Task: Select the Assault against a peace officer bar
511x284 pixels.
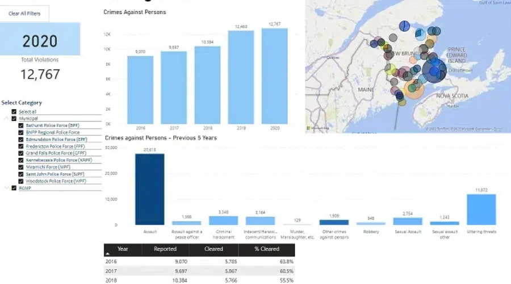Action: pos(187,223)
